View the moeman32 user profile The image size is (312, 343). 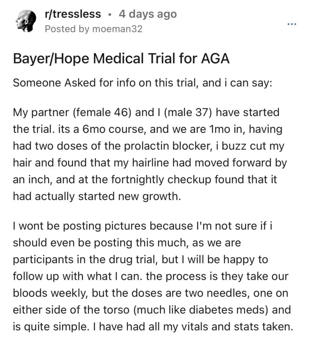117,29
